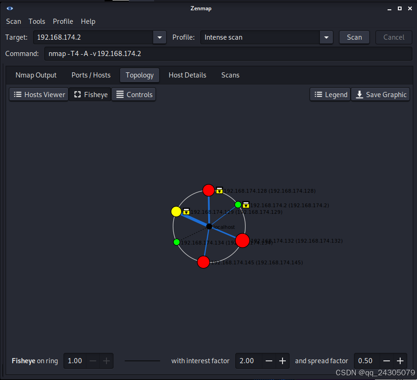Select the Topology tab
Screen dimensions: 417x380
click(x=140, y=75)
